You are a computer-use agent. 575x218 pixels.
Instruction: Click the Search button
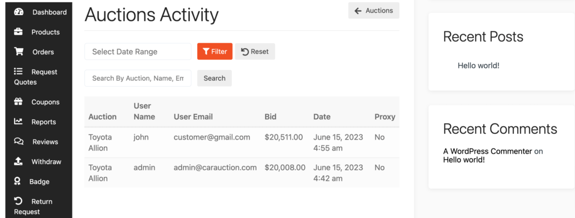pos(215,78)
